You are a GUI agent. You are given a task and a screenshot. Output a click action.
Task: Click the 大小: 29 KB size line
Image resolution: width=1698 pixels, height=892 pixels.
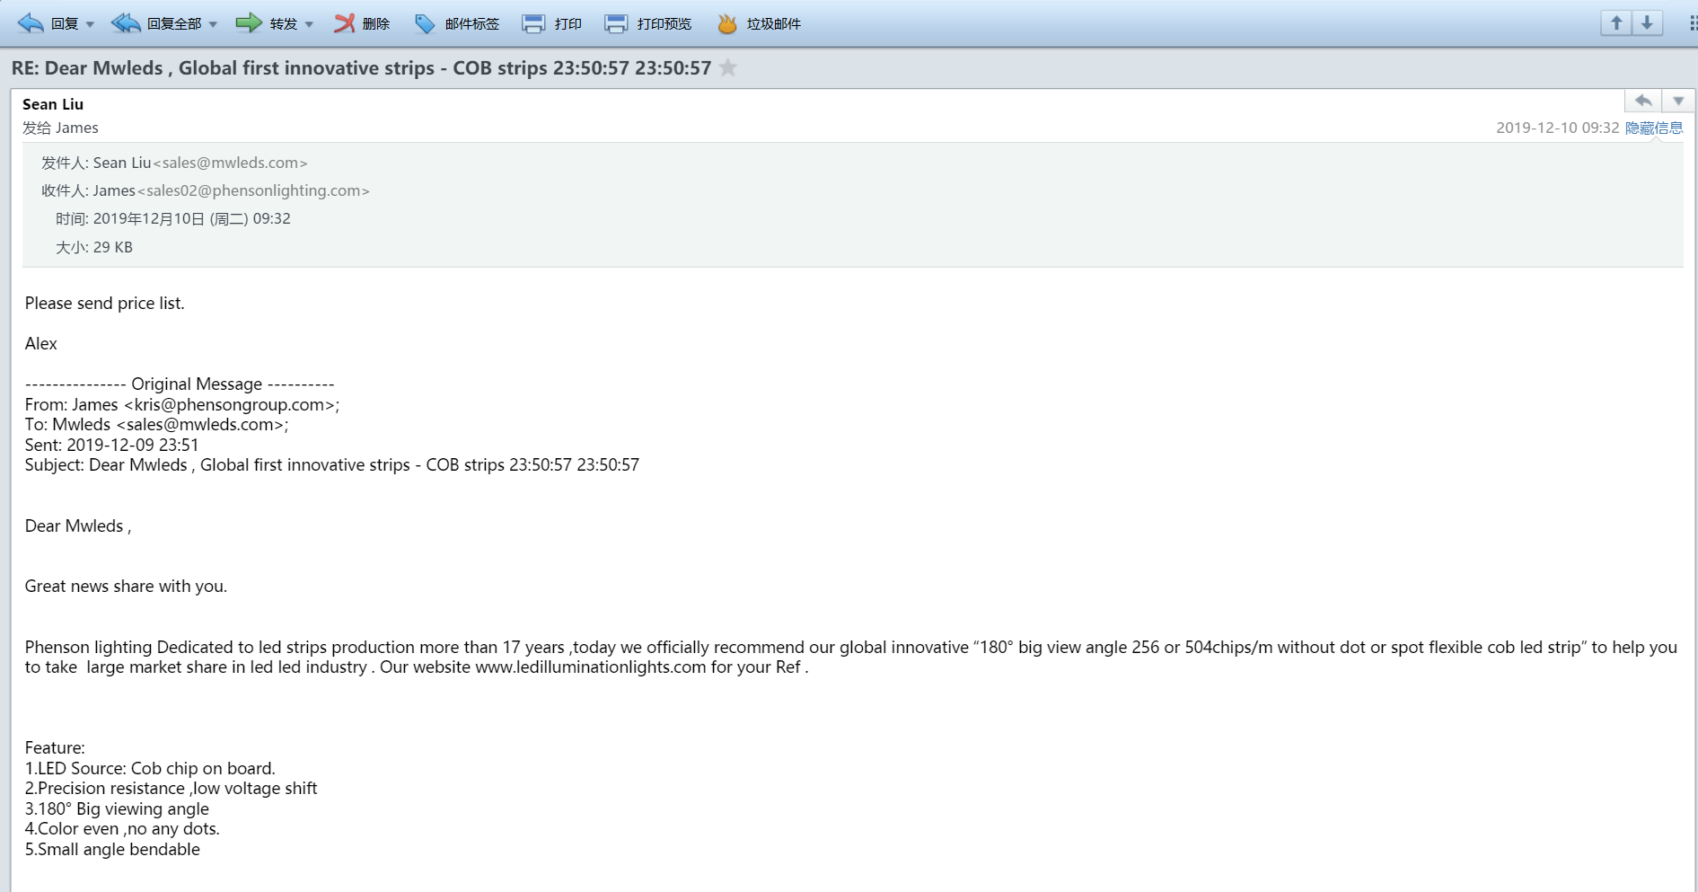(94, 247)
